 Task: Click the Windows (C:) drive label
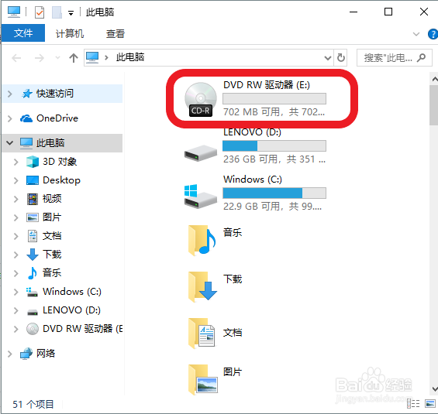[253, 180]
